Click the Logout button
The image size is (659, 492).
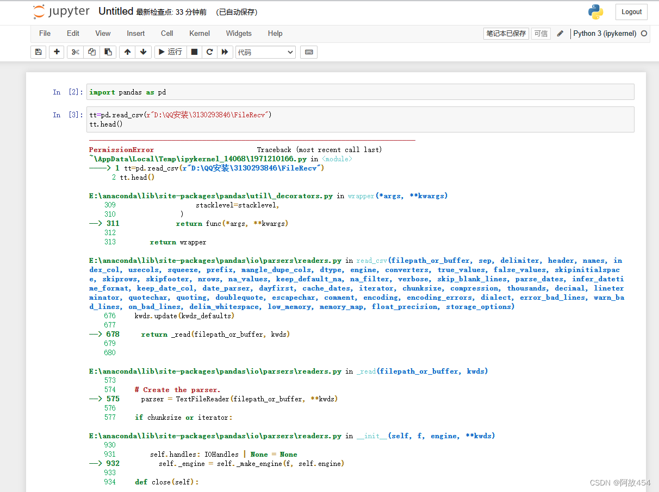pos(631,11)
